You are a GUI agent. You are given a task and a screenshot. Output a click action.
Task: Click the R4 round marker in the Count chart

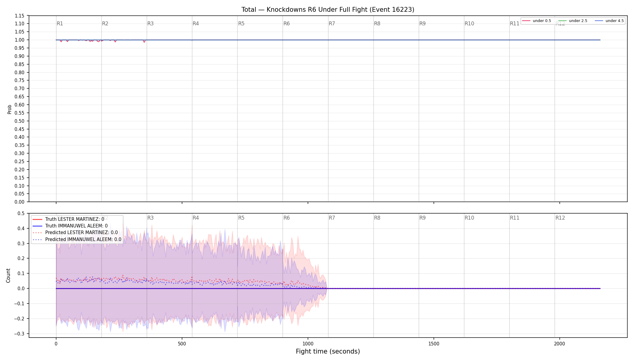coord(196,218)
